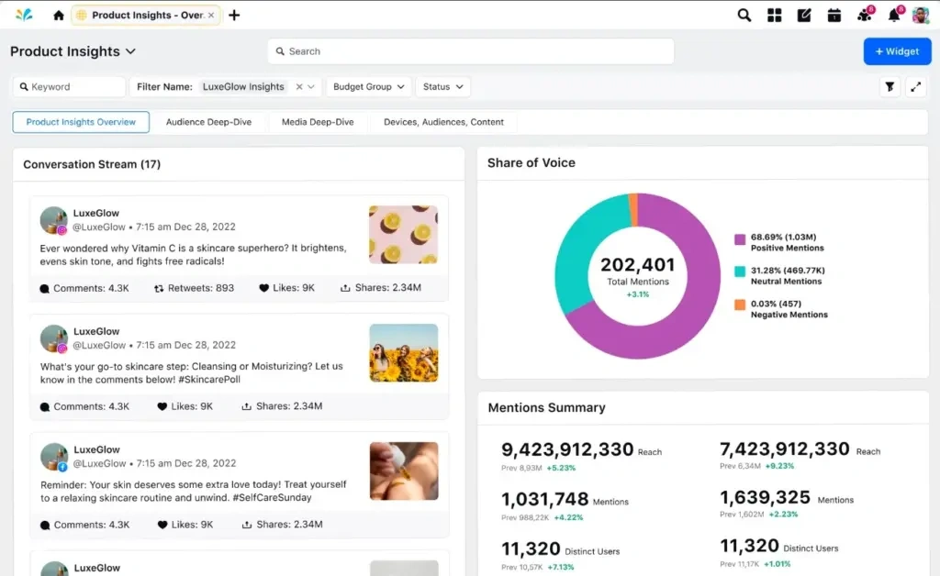Open the sunflower field post thumbnail
This screenshot has width=940, height=576.
coord(404,353)
